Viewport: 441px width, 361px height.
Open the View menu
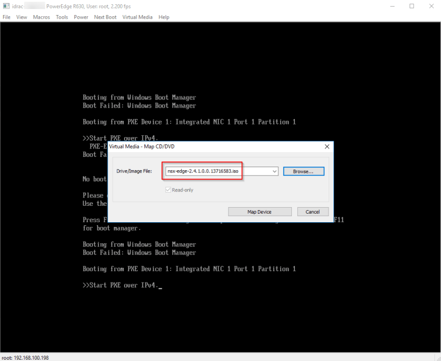(22, 17)
